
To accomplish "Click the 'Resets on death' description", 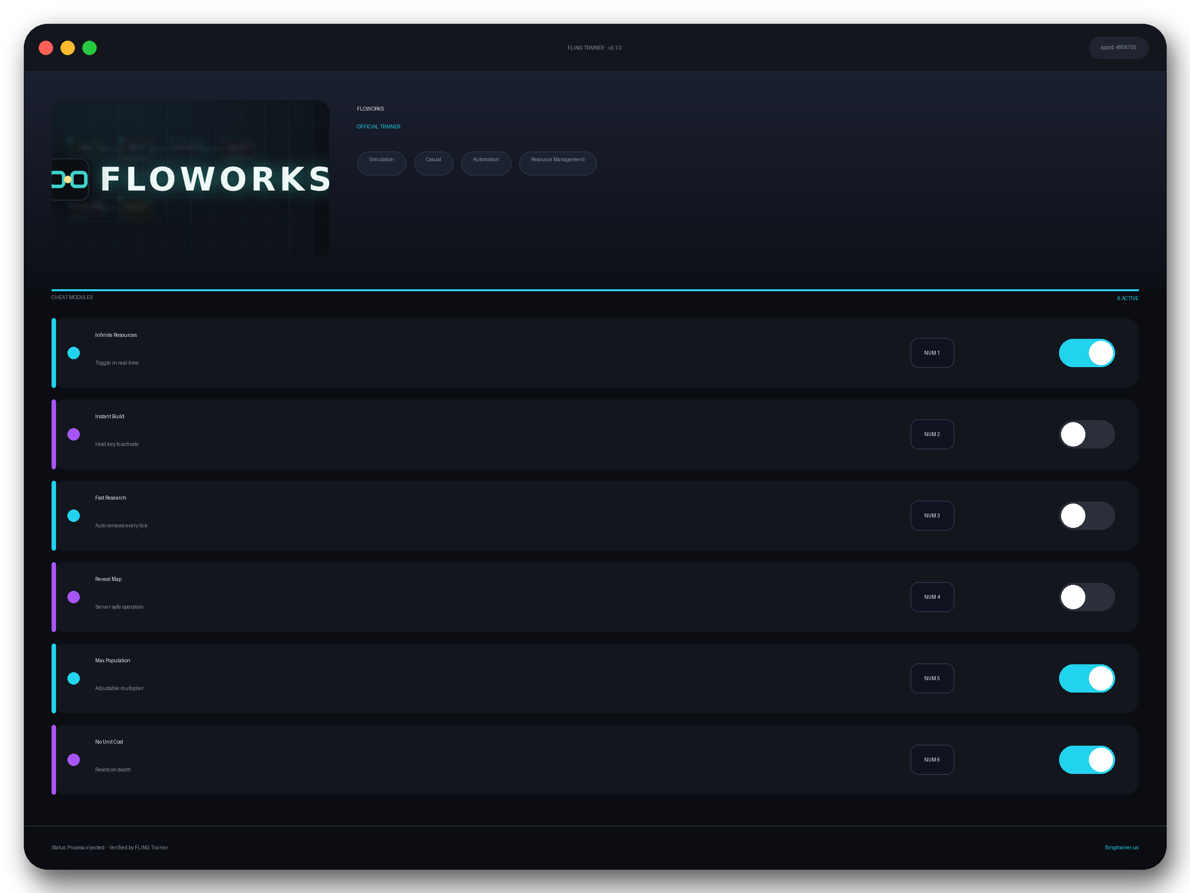I will [113, 770].
